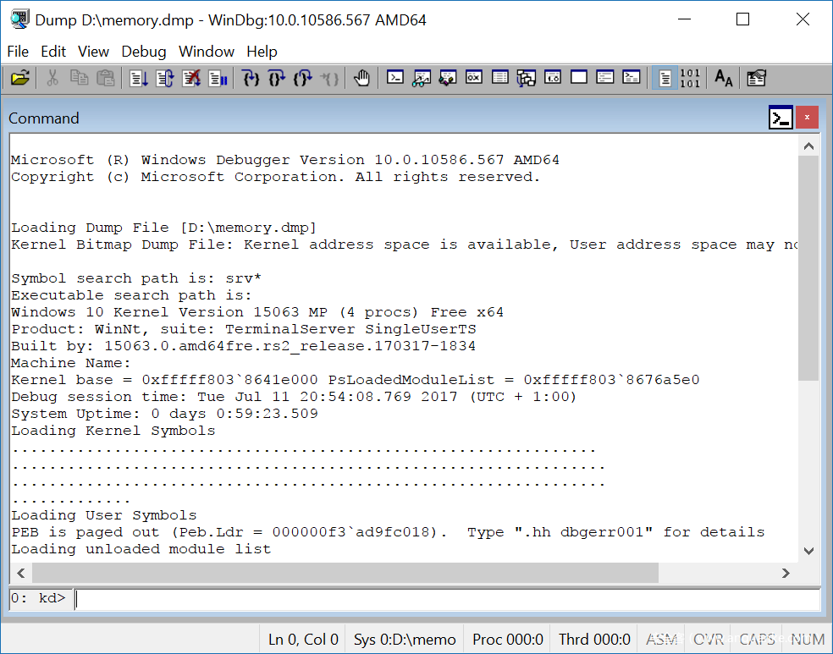Click 'Ln 0, Col 0' in status bar
Viewport: 833px width, 654px height.
point(303,639)
